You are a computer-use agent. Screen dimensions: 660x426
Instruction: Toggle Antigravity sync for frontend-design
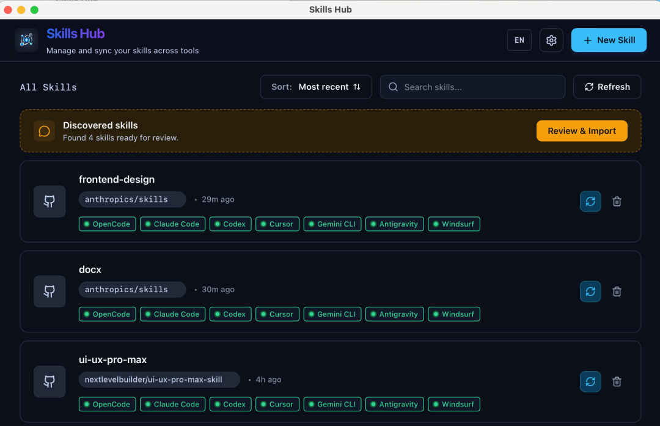[394, 224]
